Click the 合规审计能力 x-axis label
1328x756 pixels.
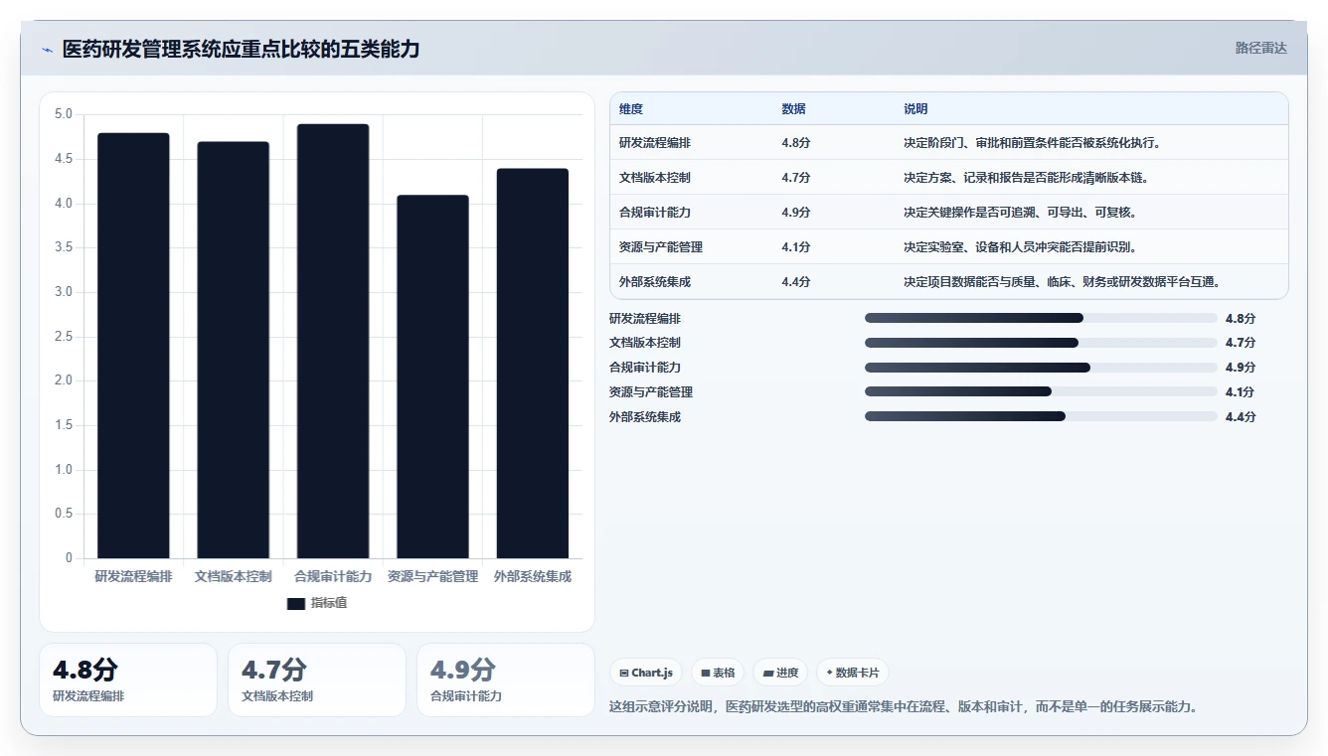click(333, 576)
